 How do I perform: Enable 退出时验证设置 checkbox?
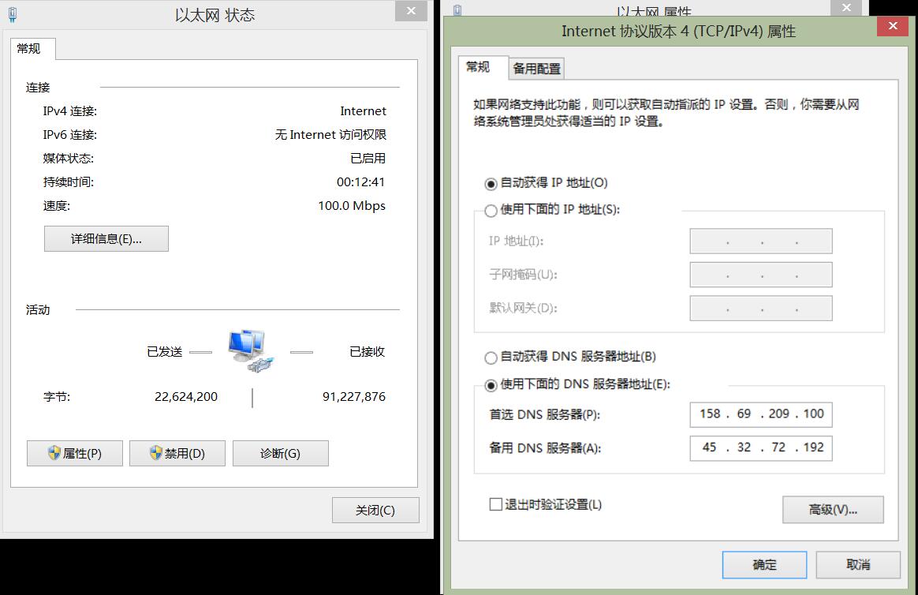pyautogui.click(x=496, y=504)
